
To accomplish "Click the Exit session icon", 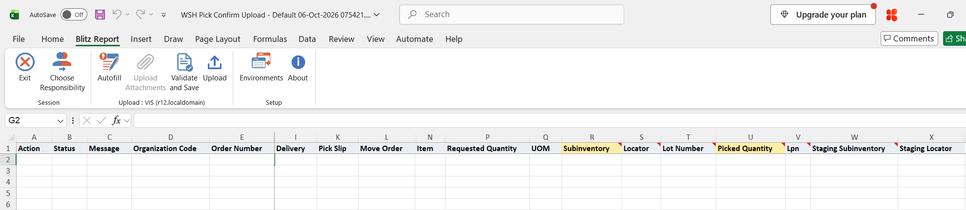I will point(25,62).
